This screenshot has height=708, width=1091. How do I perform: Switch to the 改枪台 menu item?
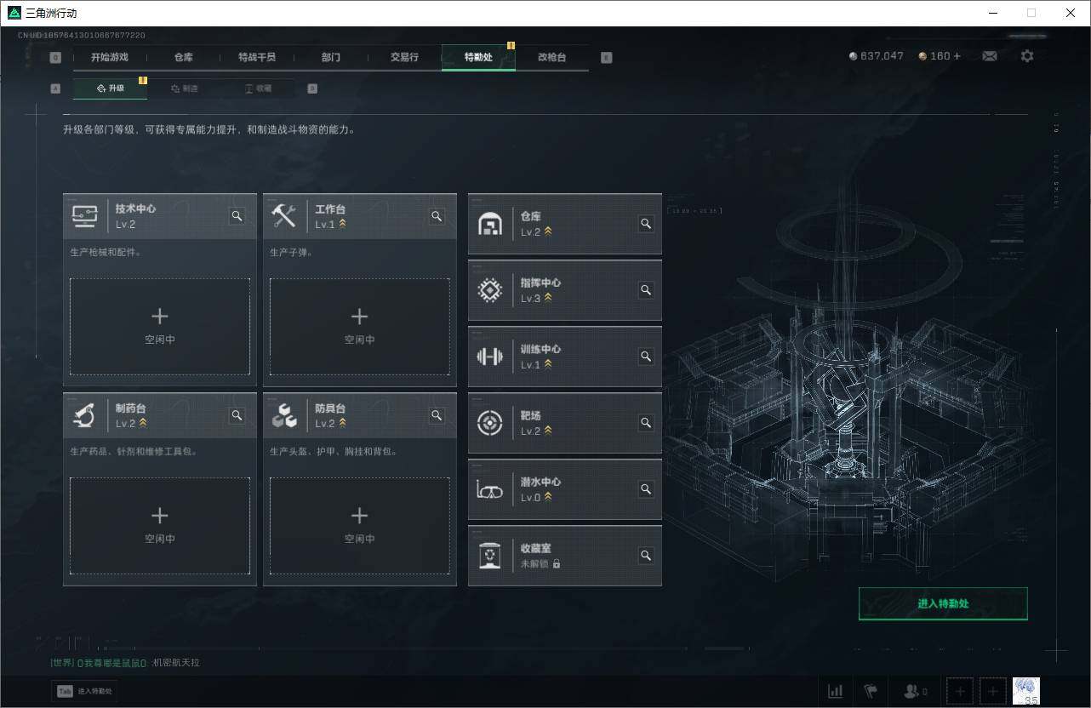[551, 57]
